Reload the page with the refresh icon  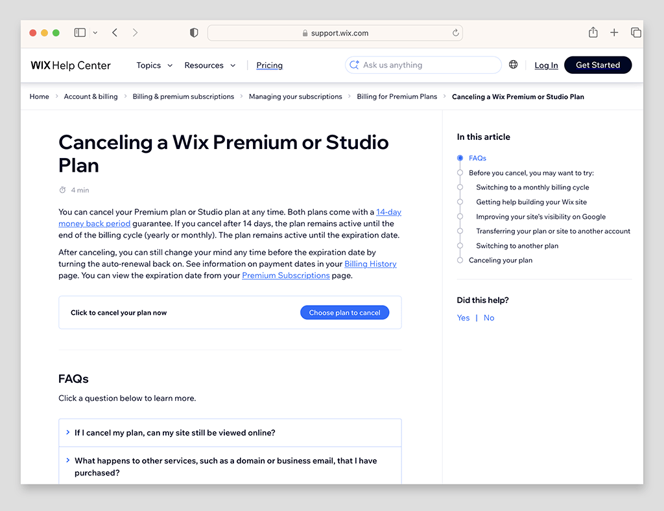(456, 32)
